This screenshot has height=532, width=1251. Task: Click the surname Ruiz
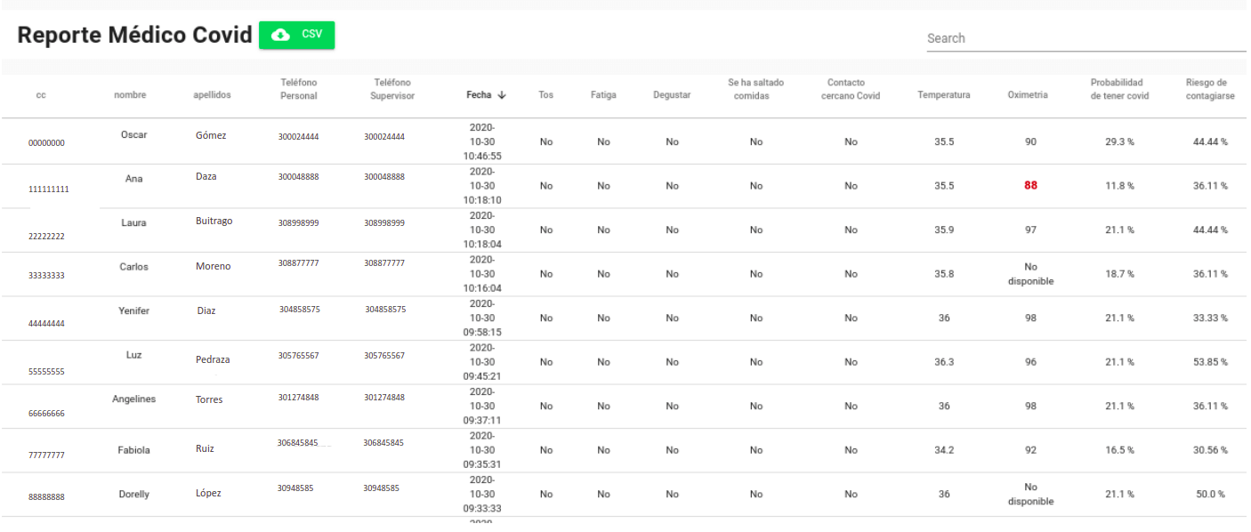click(x=205, y=449)
